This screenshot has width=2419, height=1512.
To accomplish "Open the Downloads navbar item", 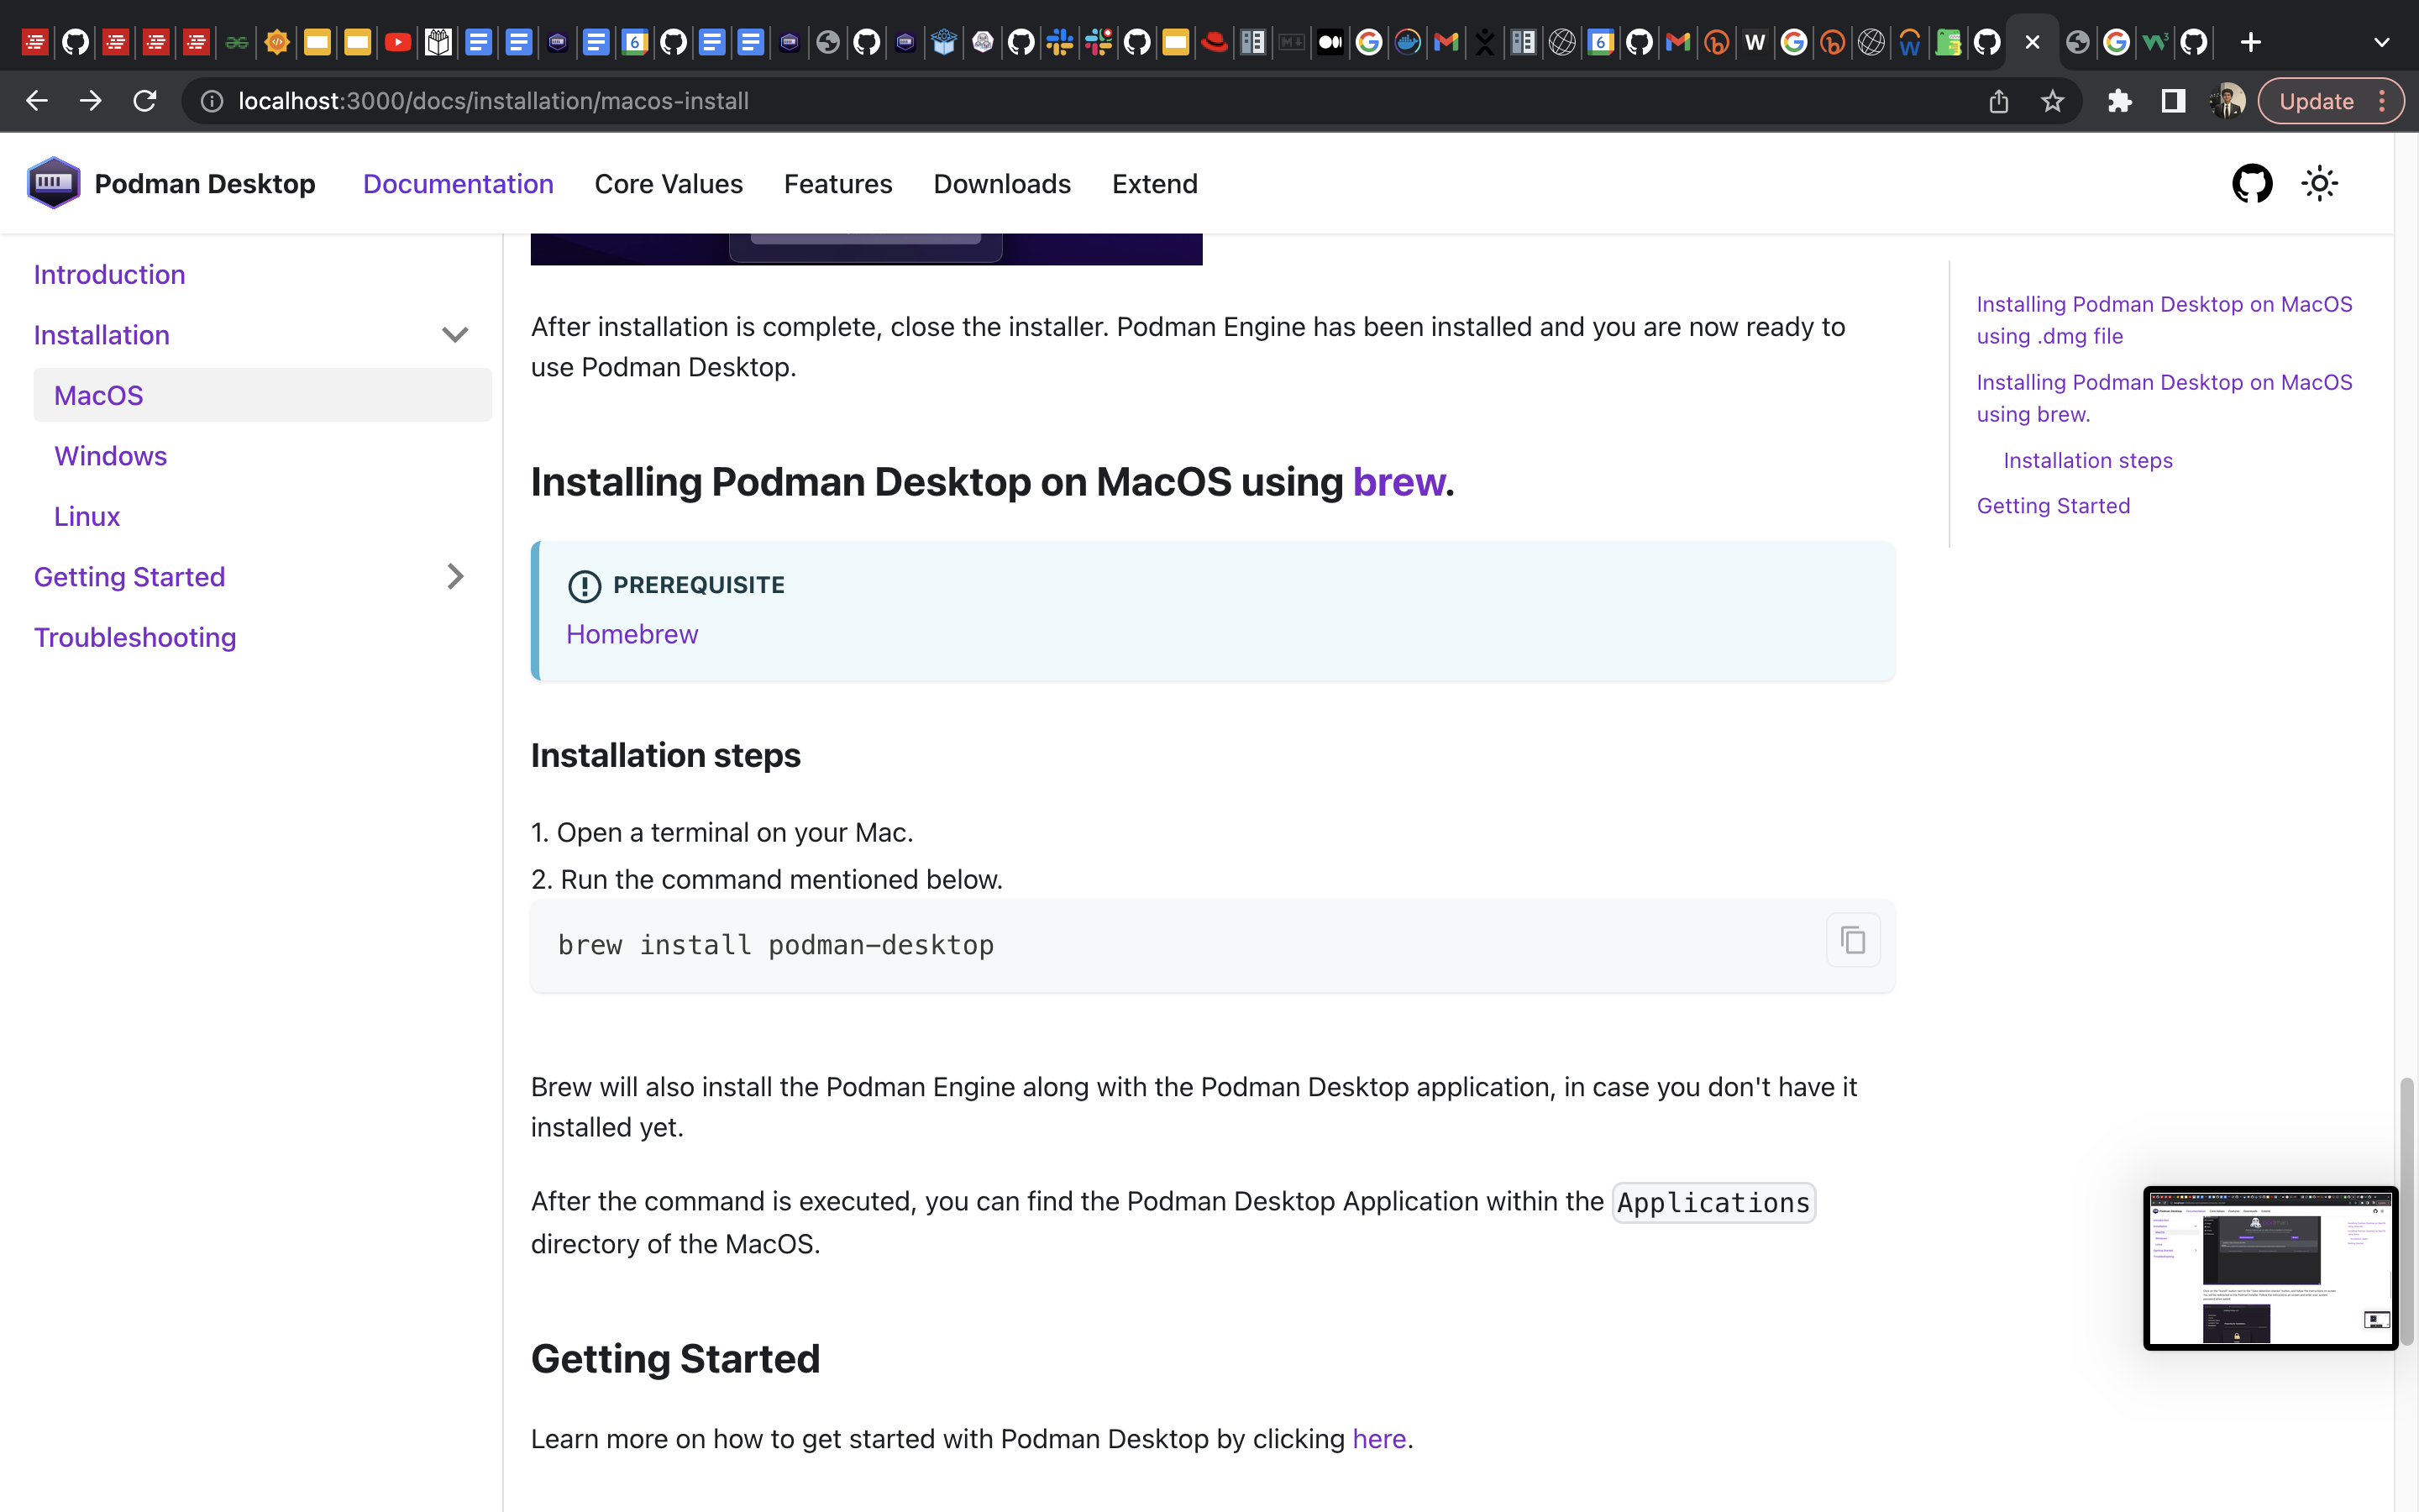I will [x=1001, y=184].
